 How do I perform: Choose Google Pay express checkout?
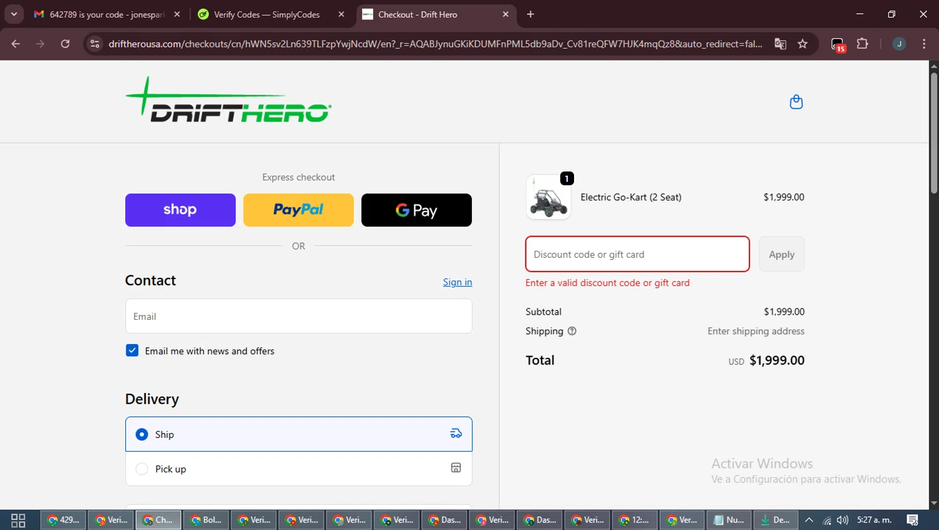416,210
